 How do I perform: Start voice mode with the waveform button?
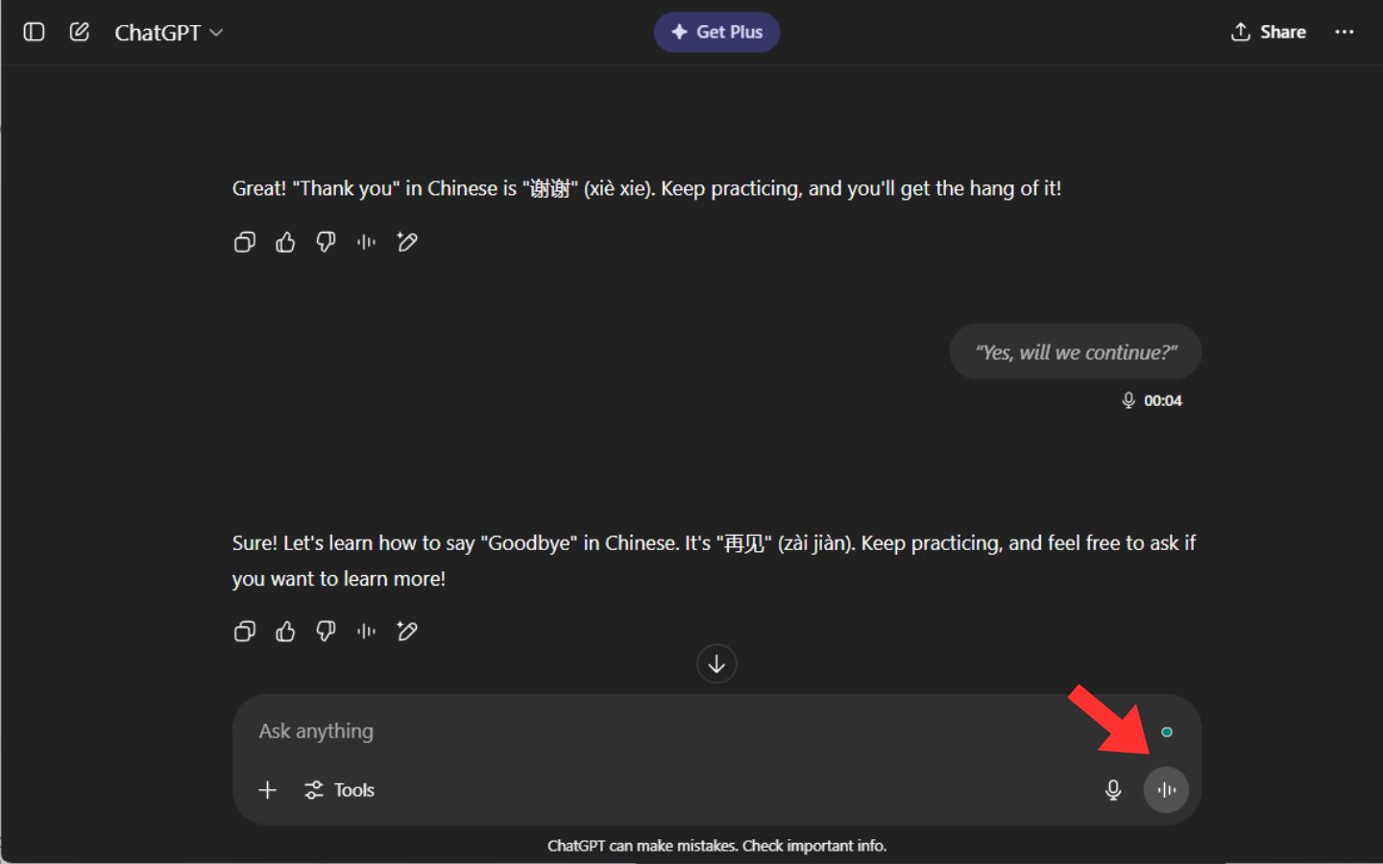pos(1166,789)
